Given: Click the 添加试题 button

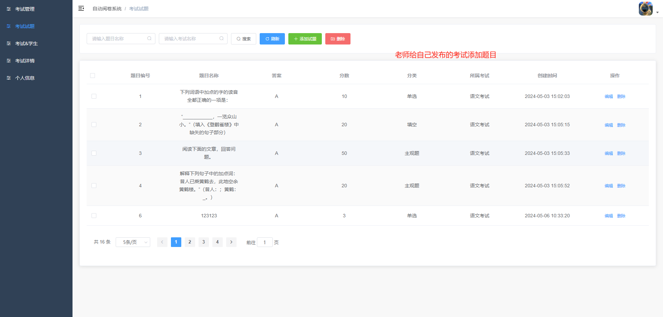Looking at the screenshot, I should [x=305, y=39].
